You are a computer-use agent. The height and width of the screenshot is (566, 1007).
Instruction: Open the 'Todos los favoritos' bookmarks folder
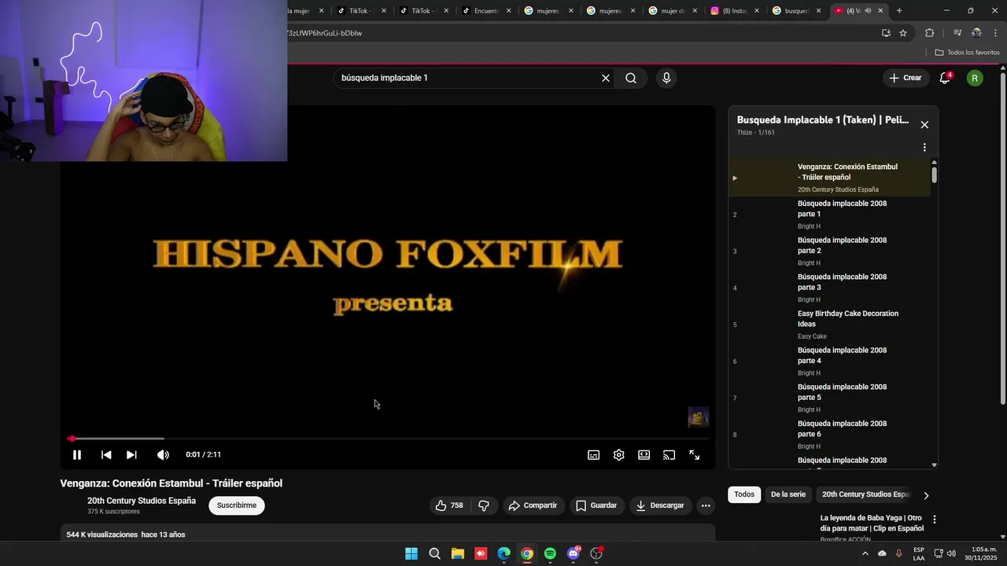pyautogui.click(x=967, y=53)
